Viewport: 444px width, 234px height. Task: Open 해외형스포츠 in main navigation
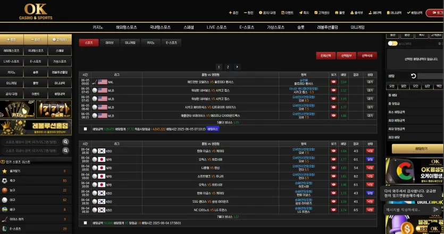pos(127,28)
